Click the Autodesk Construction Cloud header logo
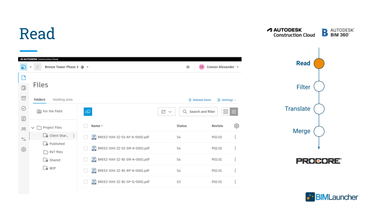370x208 pixels. [x=39, y=59]
